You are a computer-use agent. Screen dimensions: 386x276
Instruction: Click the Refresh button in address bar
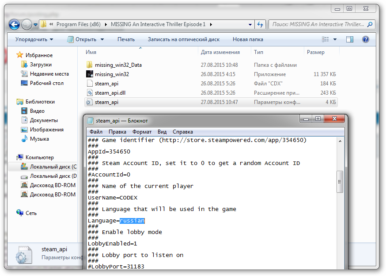coord(260,24)
